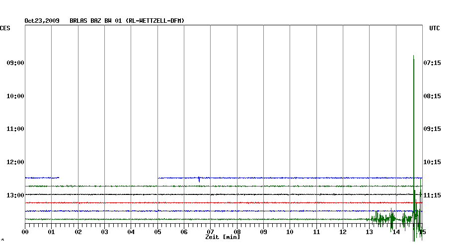Screen dimensions: 462x245
Task: Click the 13 minute tick label
Action: 370,232
